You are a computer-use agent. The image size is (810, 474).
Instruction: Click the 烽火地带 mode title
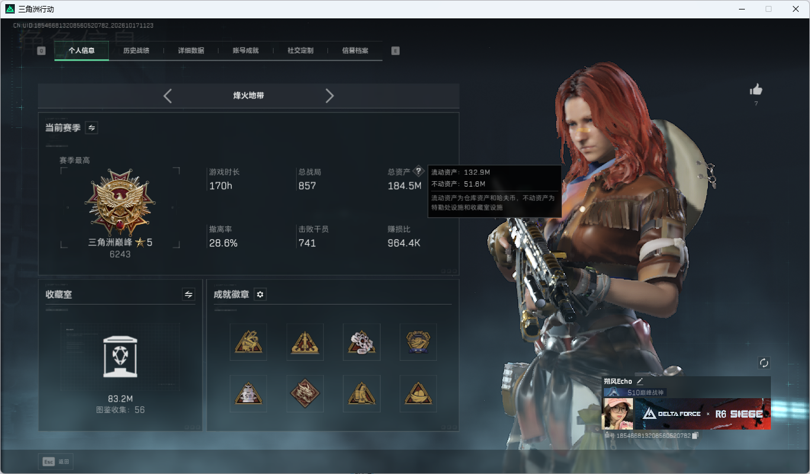point(249,95)
